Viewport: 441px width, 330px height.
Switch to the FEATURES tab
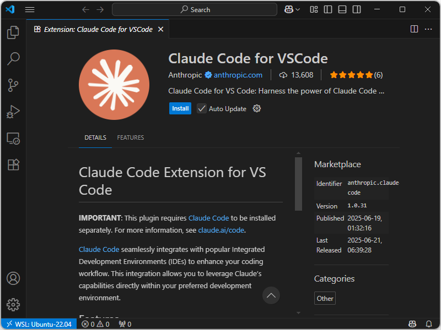[130, 137]
